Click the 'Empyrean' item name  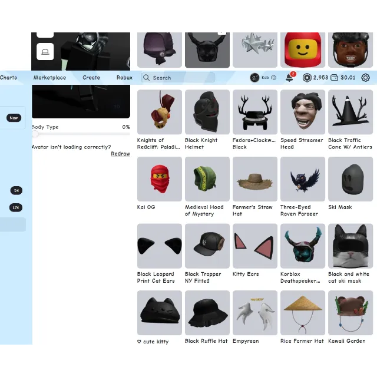246,341
